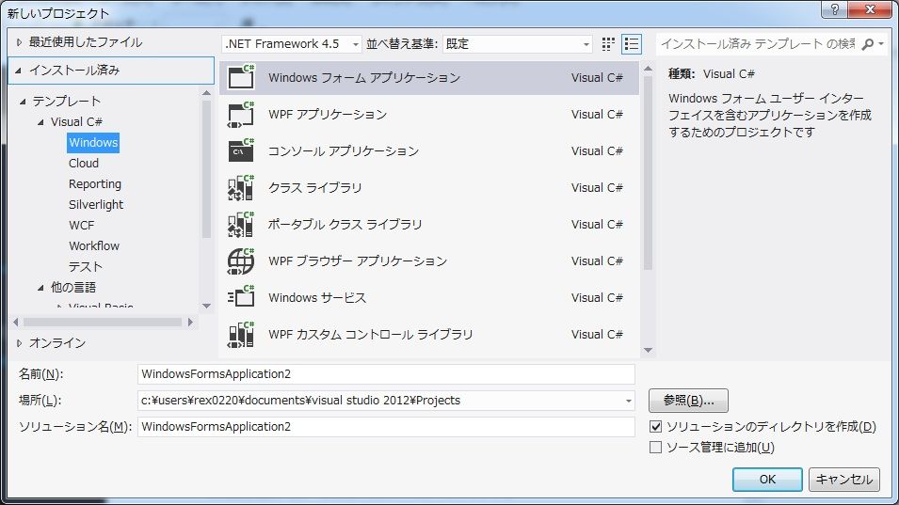This screenshot has height=505, width=899.
Task: Select テスト in the template tree
Action: [x=86, y=266]
